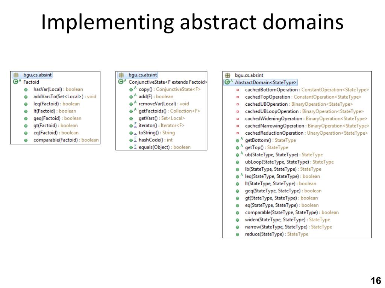The image size is (385, 288).
Task: Select geq(Factoid) : boolean member
Action: coord(58,118)
